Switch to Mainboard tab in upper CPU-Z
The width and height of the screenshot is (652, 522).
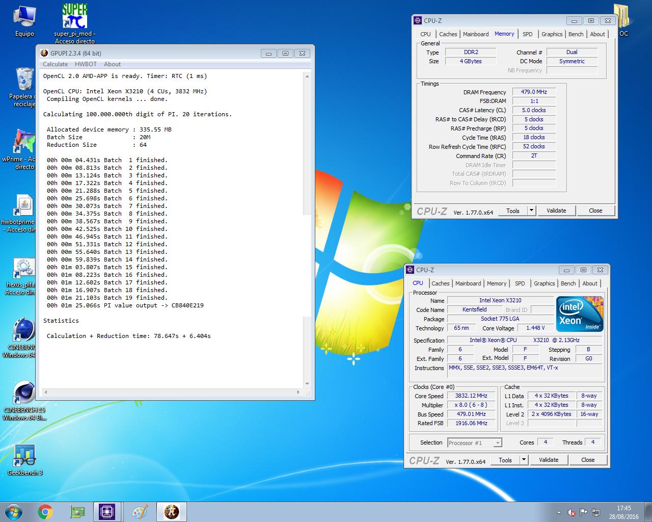coord(476,34)
